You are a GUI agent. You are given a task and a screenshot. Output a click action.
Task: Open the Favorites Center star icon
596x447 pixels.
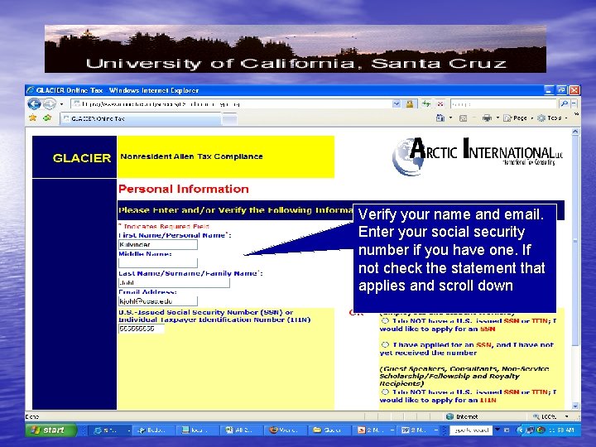point(33,118)
